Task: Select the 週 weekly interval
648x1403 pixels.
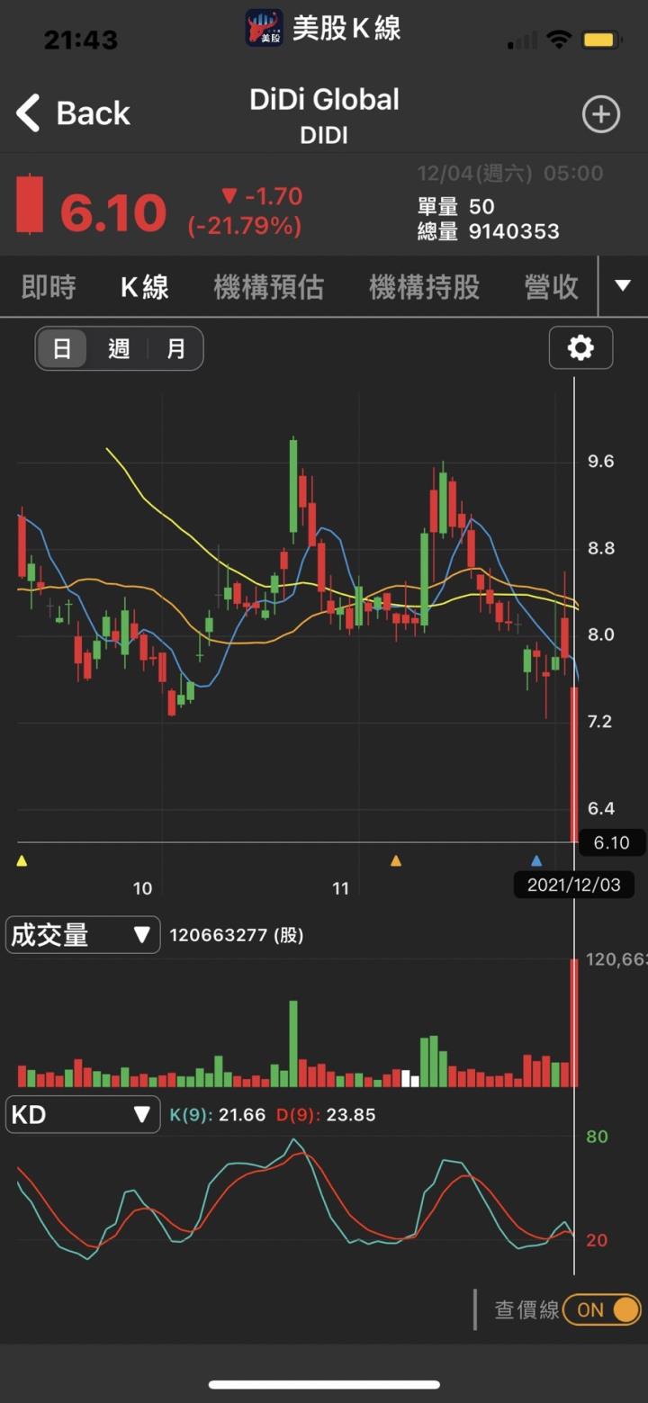Action: (119, 348)
